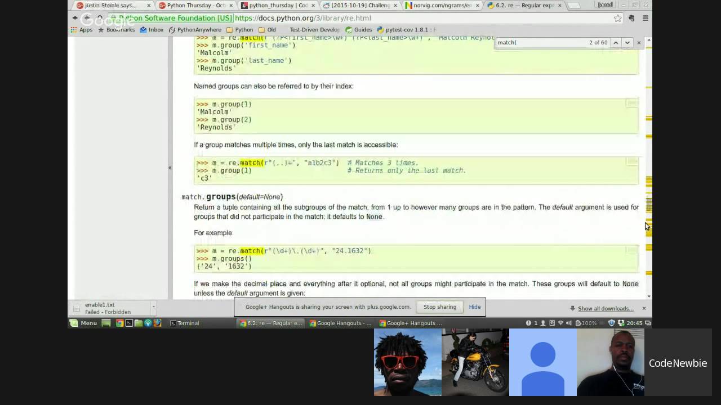Open the Bookmarks bar item
721x405 pixels.
(117, 30)
